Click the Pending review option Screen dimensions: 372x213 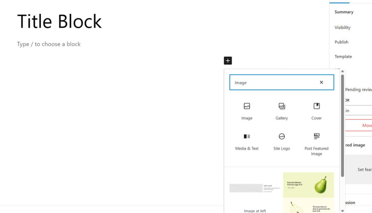click(359, 90)
